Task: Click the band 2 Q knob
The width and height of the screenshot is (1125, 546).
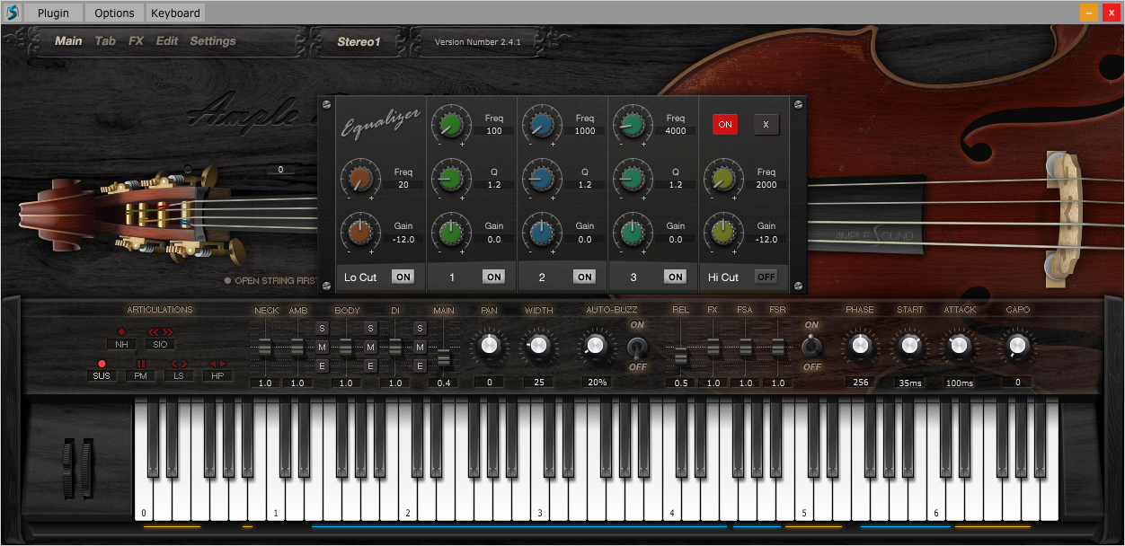Action: pos(541,178)
